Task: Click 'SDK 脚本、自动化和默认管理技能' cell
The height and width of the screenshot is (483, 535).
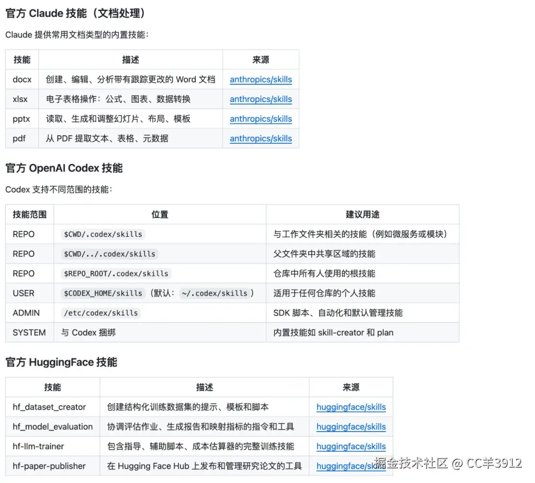Action: click(x=363, y=313)
